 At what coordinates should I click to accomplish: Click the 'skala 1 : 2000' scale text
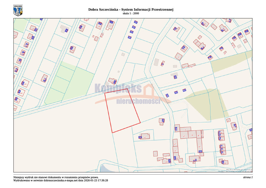click(x=131, y=13)
